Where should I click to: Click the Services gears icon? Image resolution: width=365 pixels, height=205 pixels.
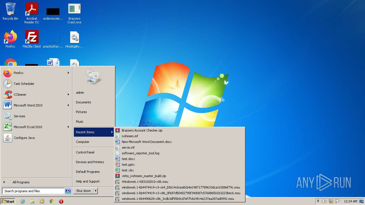[8, 116]
